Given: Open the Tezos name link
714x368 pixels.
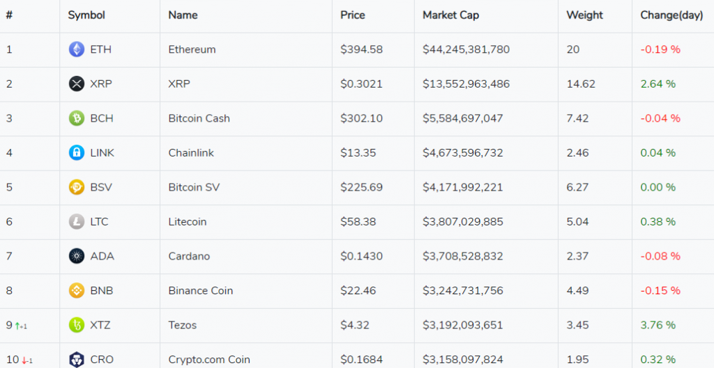Looking at the screenshot, I should pyautogui.click(x=183, y=325).
